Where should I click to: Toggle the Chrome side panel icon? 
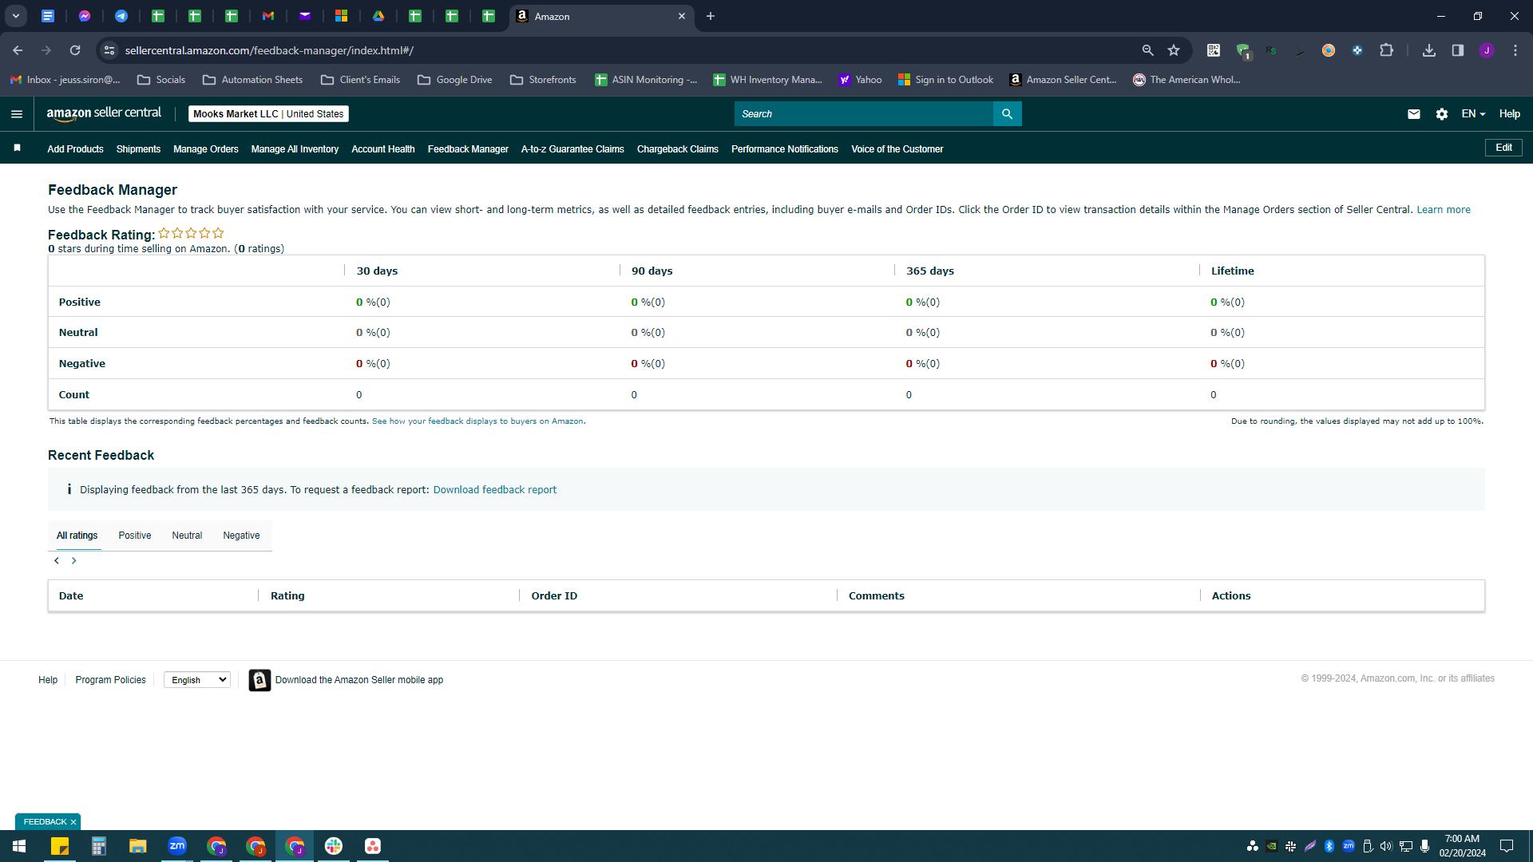point(1458,50)
